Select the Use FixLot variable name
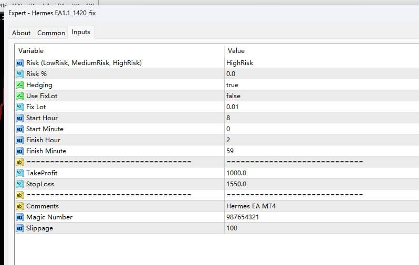 41,96
